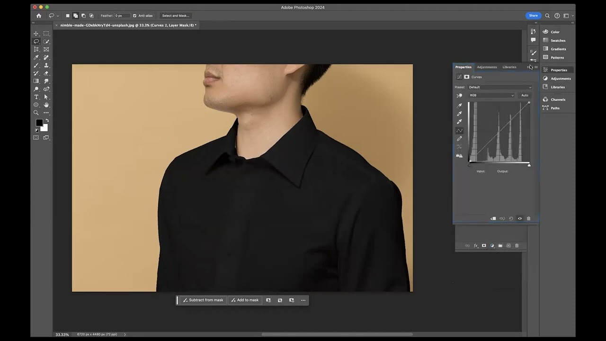Image resolution: width=606 pixels, height=341 pixels.
Task: Toggle Quick Mask mode
Action: (x=36, y=138)
